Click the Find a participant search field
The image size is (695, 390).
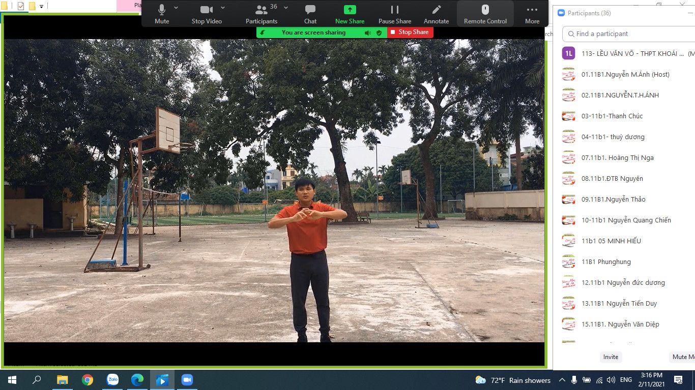pyautogui.click(x=631, y=34)
